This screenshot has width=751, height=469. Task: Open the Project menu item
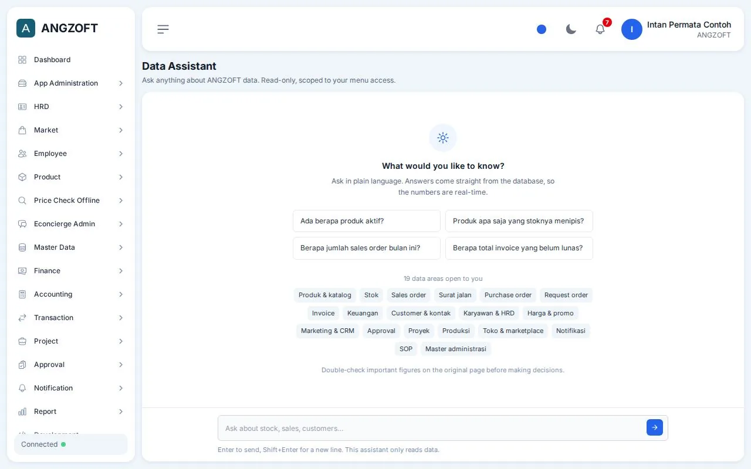[71, 341]
